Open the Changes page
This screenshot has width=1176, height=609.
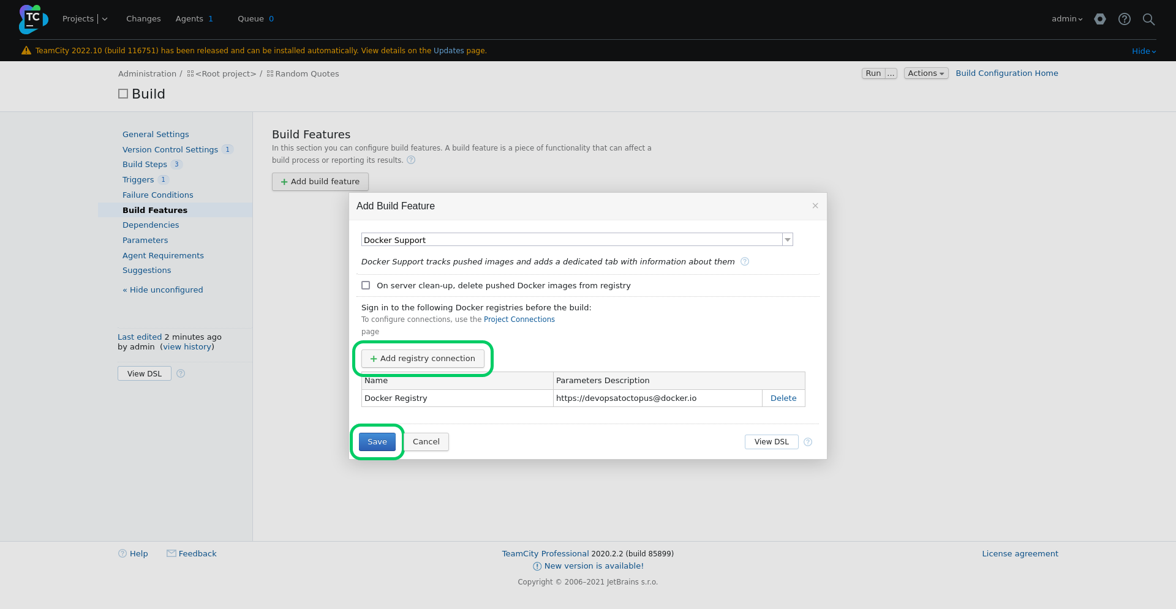pyautogui.click(x=143, y=19)
